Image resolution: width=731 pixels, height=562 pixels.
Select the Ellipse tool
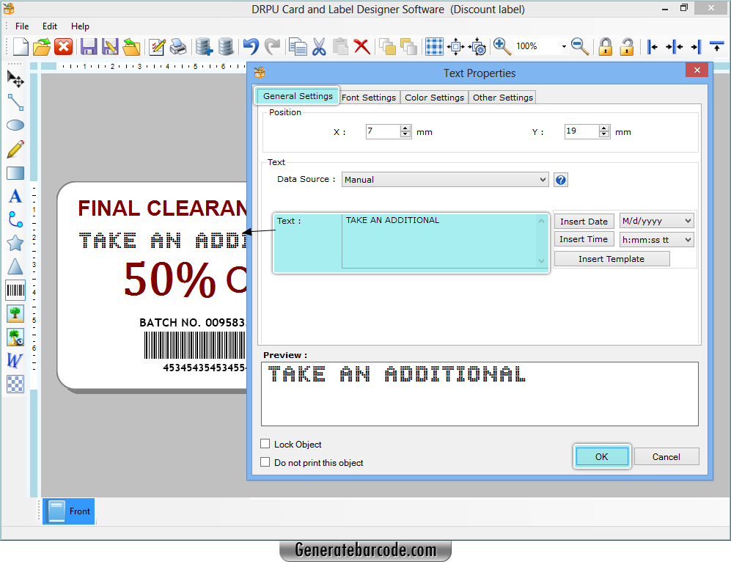click(15, 125)
